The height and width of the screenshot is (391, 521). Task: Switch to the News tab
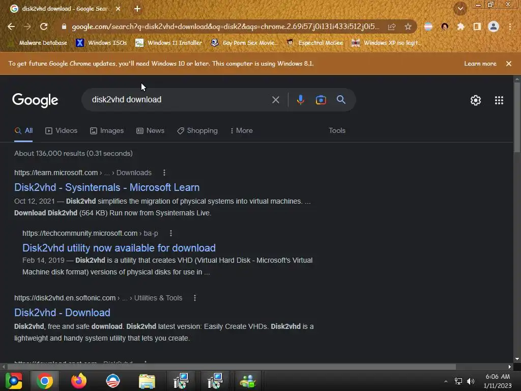point(151,131)
